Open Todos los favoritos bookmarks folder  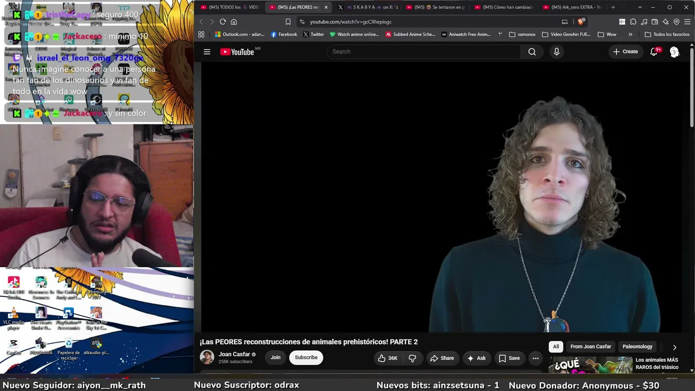click(x=667, y=34)
